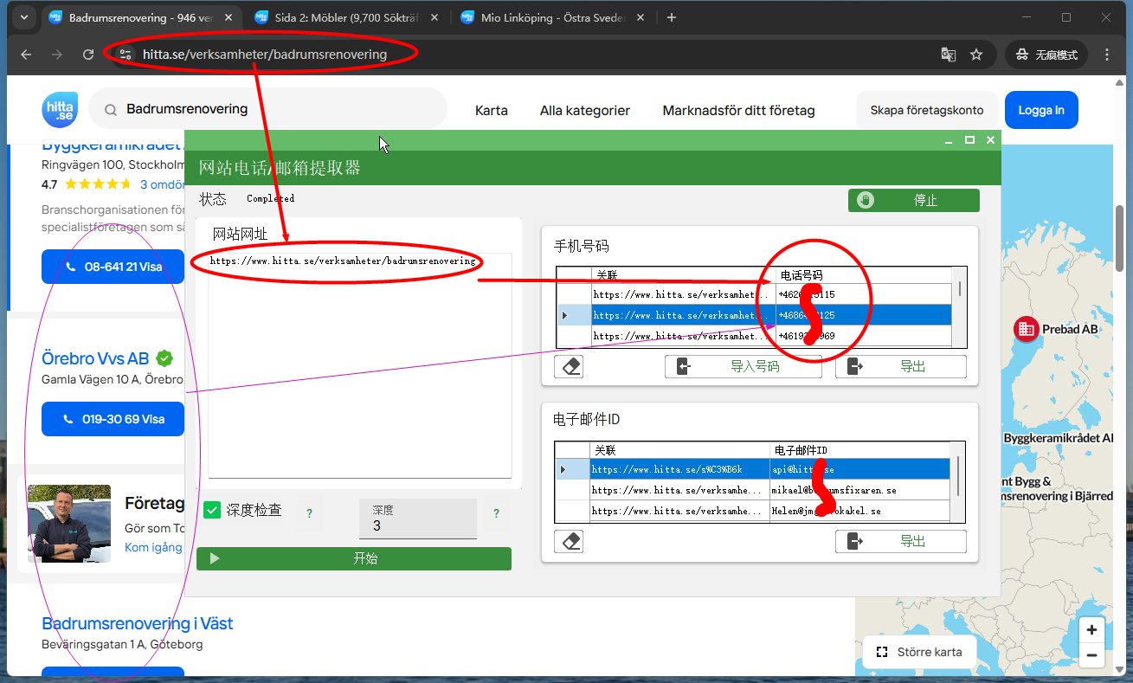The width and height of the screenshot is (1133, 683).
Task: Click the Byggkeramikrådet AB map label
Action: [x=1059, y=439]
